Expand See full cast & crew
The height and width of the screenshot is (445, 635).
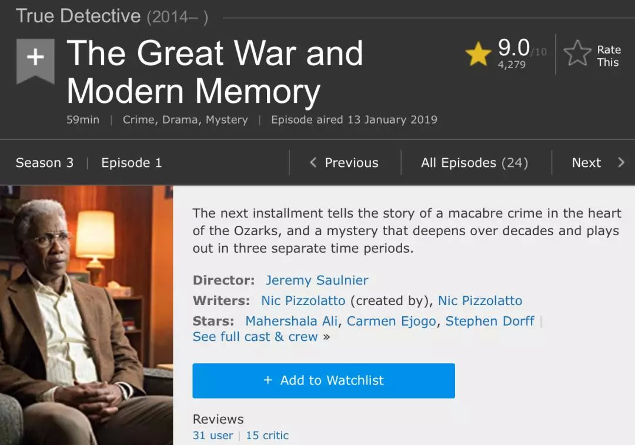(x=255, y=337)
